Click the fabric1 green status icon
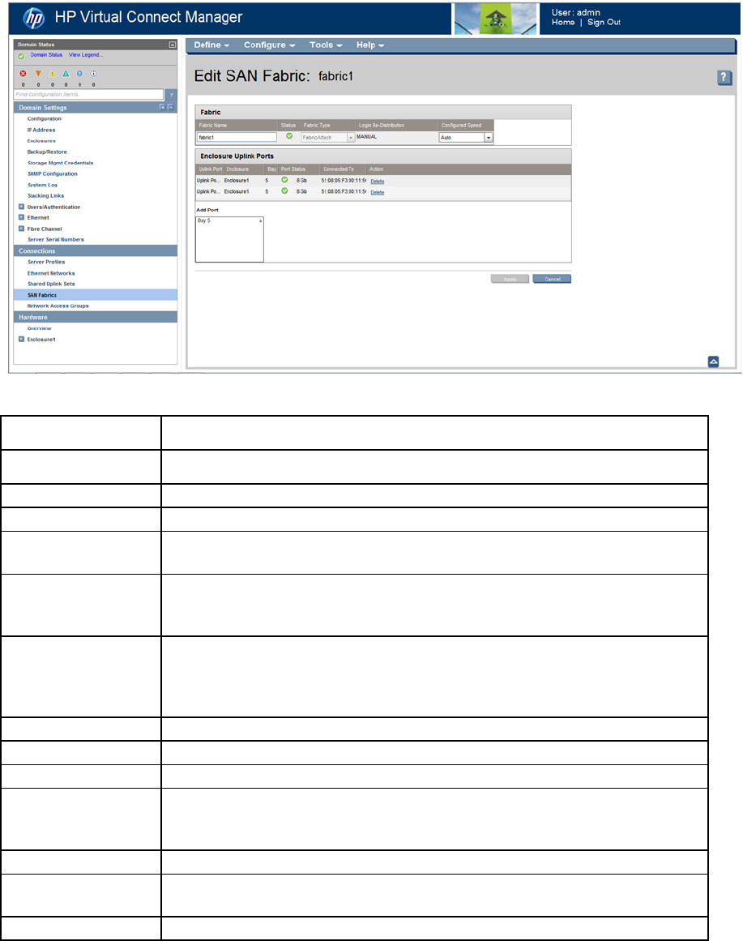 289,136
